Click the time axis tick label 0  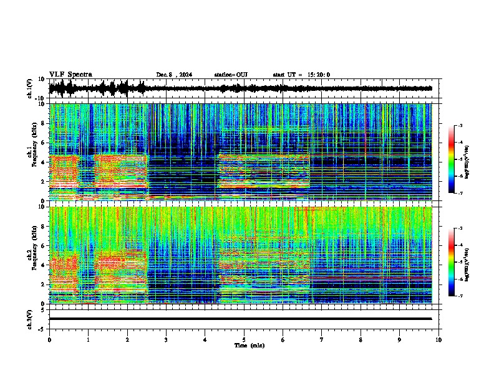[49, 340]
